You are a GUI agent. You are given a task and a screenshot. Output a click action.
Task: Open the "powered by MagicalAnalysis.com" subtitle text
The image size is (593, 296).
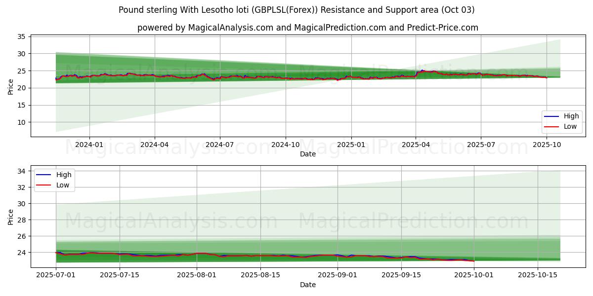307,28
